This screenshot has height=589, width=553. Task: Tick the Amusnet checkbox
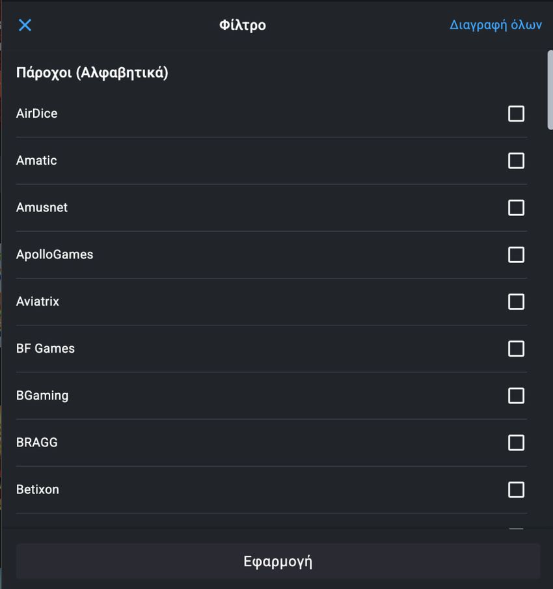[x=516, y=208]
